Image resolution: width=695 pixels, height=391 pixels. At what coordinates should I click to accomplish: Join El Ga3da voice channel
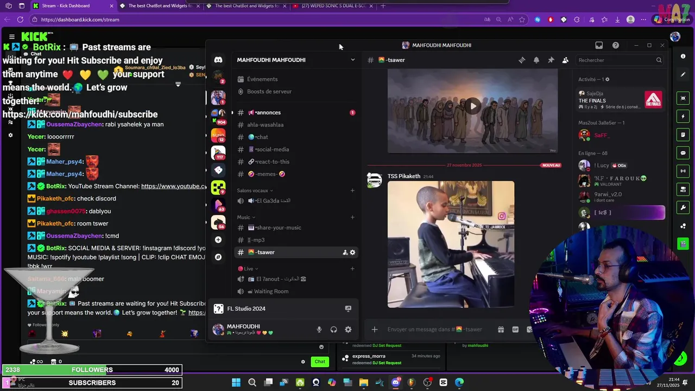coord(296,201)
